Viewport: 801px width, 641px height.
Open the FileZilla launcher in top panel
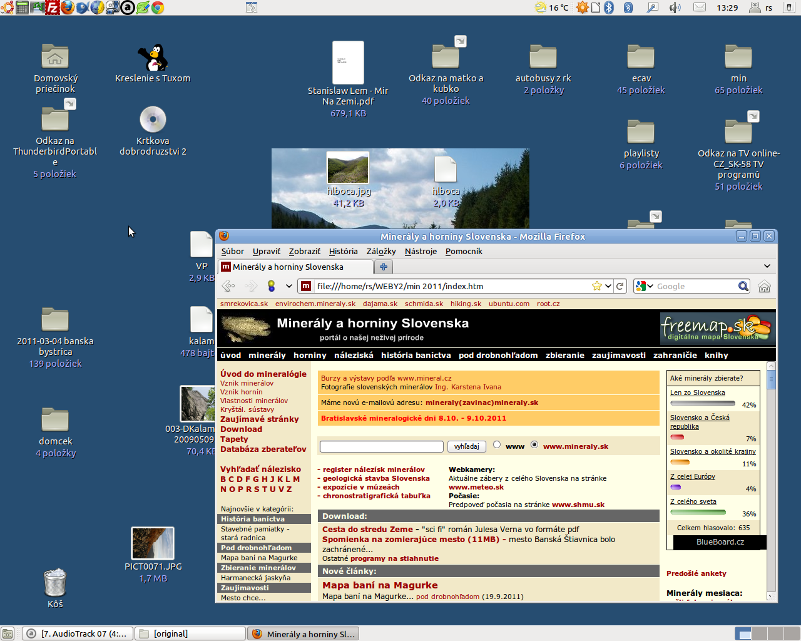(53, 8)
